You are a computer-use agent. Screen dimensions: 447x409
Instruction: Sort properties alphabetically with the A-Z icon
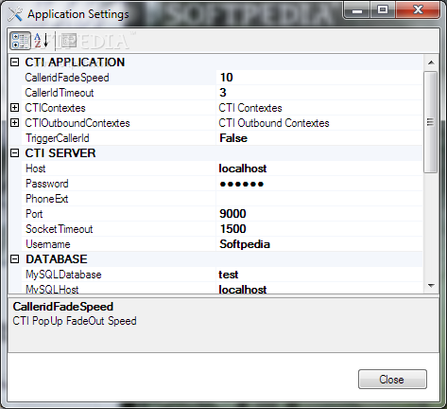click(42, 41)
